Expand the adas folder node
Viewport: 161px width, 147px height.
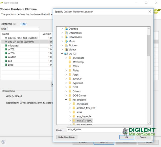70,112
